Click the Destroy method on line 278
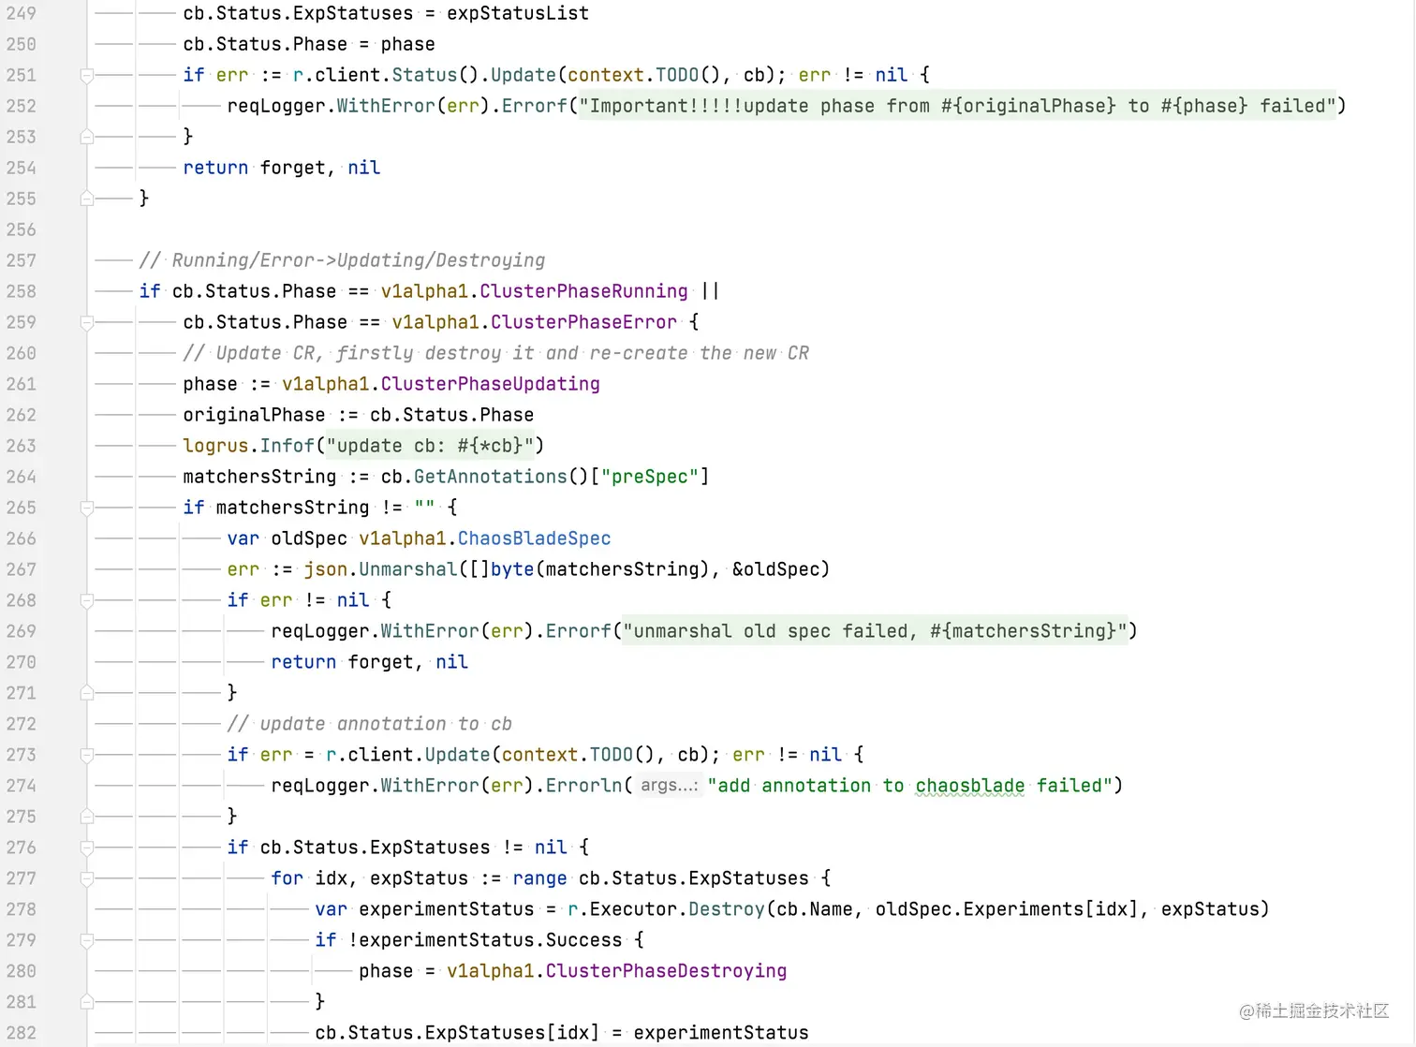This screenshot has height=1047, width=1416. pyautogui.click(x=727, y=909)
